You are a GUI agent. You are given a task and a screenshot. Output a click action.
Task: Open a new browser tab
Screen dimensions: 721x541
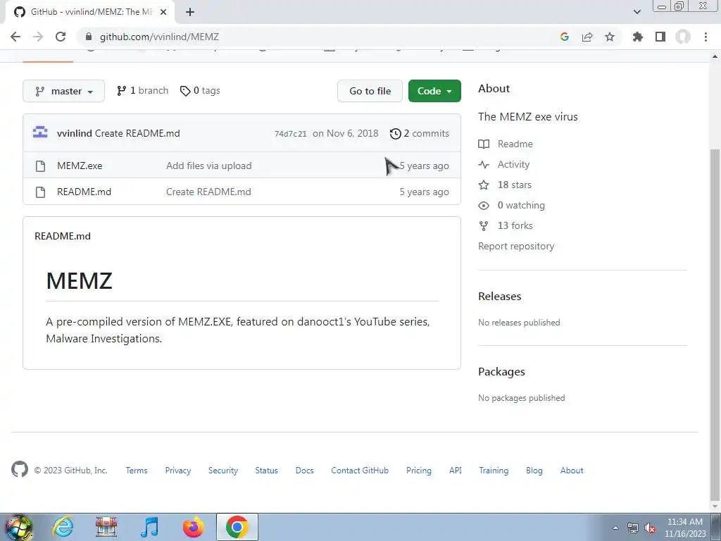pyautogui.click(x=190, y=12)
